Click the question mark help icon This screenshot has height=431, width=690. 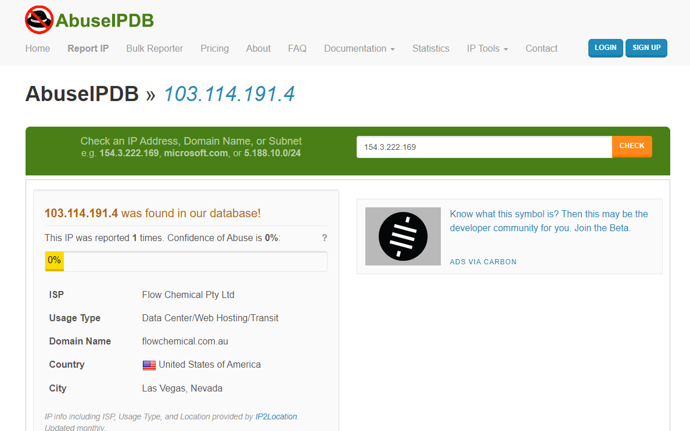324,238
